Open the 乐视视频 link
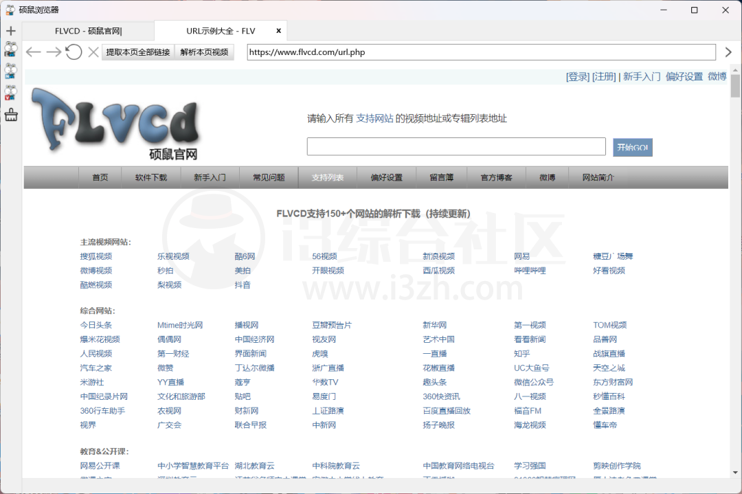The width and height of the screenshot is (742, 494). pos(173,256)
